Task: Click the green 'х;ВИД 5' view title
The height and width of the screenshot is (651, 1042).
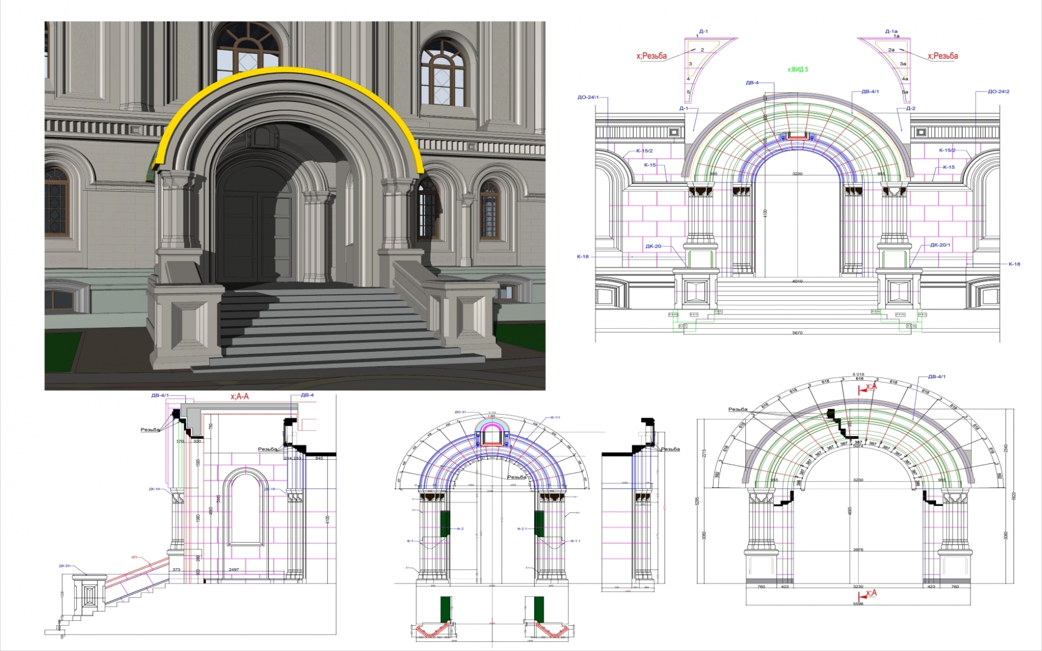Action: pos(797,70)
